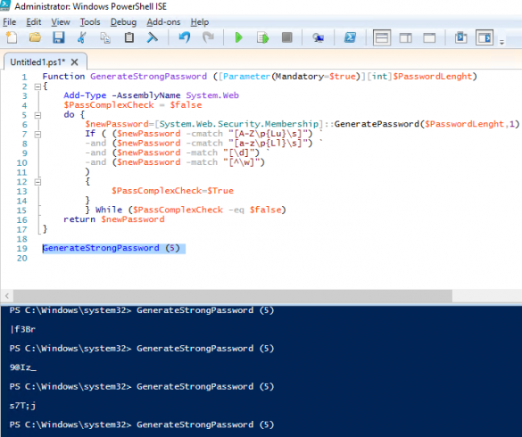This screenshot has height=437, width=522.
Task: Open the Add-ons menu
Action: [163, 22]
